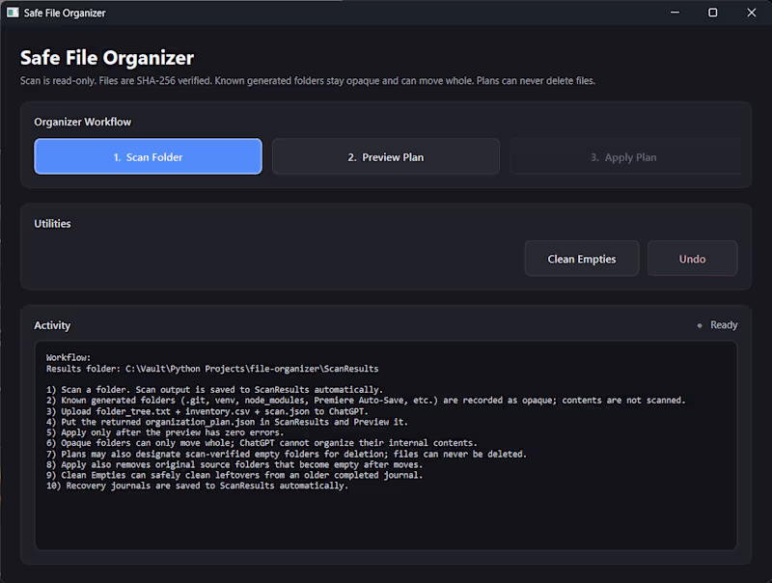Click the Undo button
The width and height of the screenshot is (772, 583).
pos(692,259)
